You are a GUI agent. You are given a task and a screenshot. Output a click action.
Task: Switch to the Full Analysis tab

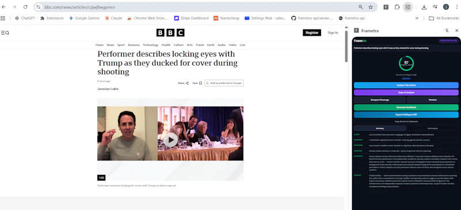[433, 129]
